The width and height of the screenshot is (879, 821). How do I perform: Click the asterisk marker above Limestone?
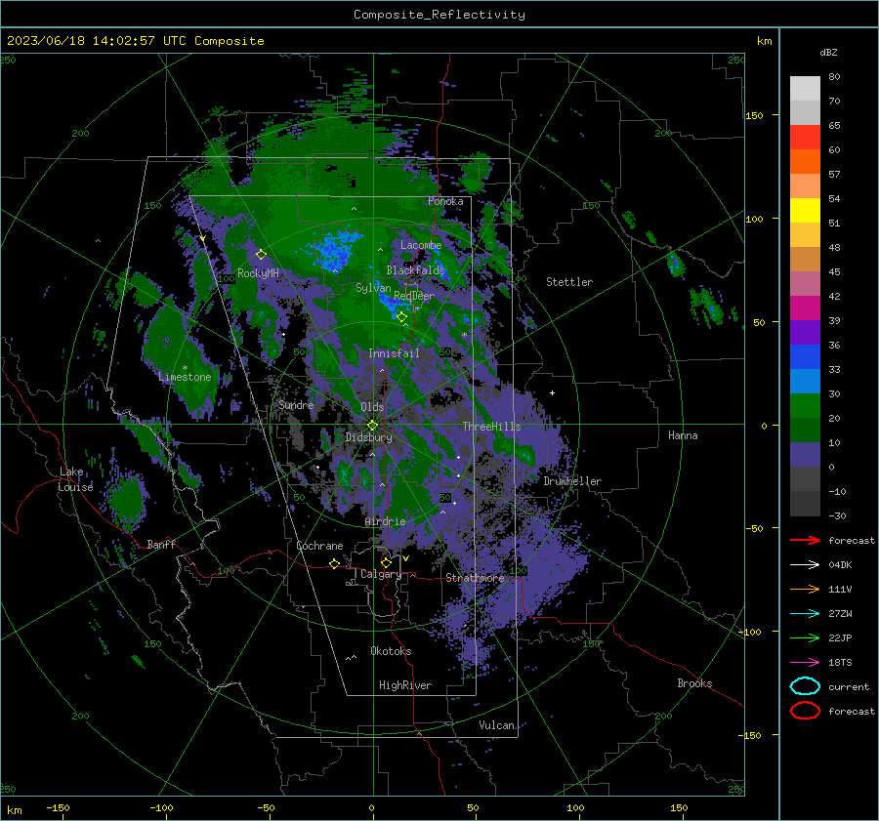tap(185, 368)
